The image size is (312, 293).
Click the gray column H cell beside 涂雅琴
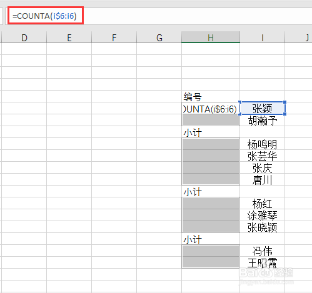point(211,215)
